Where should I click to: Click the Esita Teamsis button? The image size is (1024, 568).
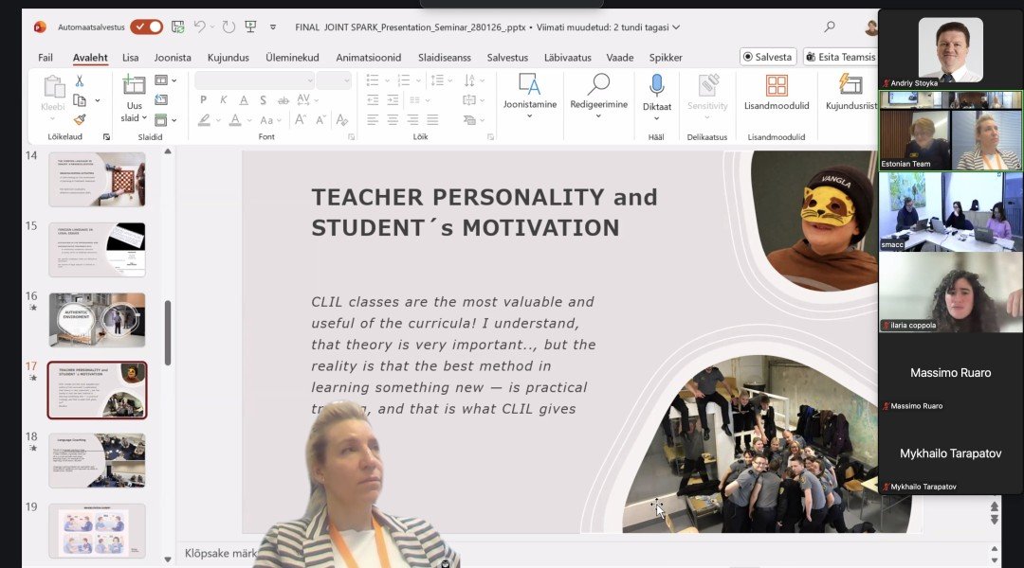(x=840, y=57)
